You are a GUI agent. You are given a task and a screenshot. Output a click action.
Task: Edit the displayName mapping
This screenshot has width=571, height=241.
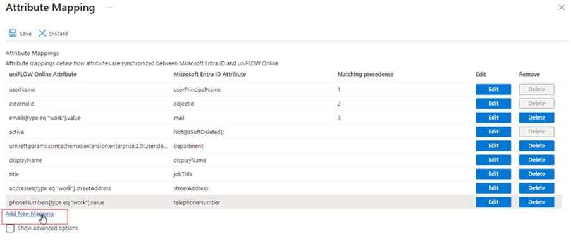(493, 160)
